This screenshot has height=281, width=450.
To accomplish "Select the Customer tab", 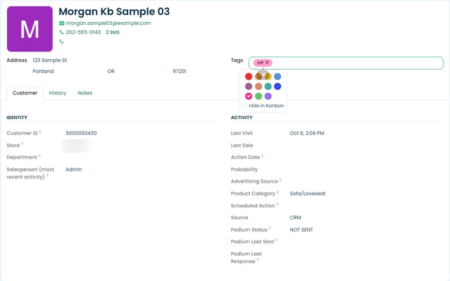I will [25, 93].
